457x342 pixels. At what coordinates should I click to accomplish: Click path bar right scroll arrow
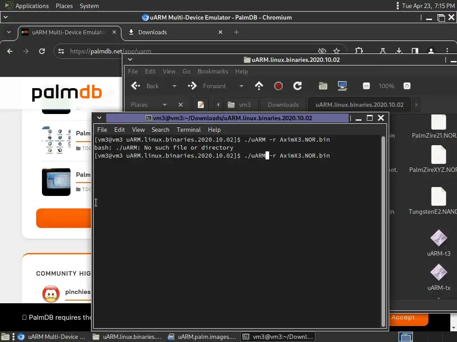tap(416, 105)
